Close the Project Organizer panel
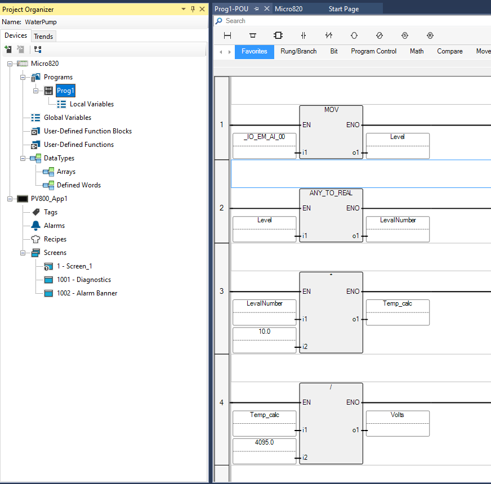This screenshot has height=484, width=491. (x=202, y=9)
